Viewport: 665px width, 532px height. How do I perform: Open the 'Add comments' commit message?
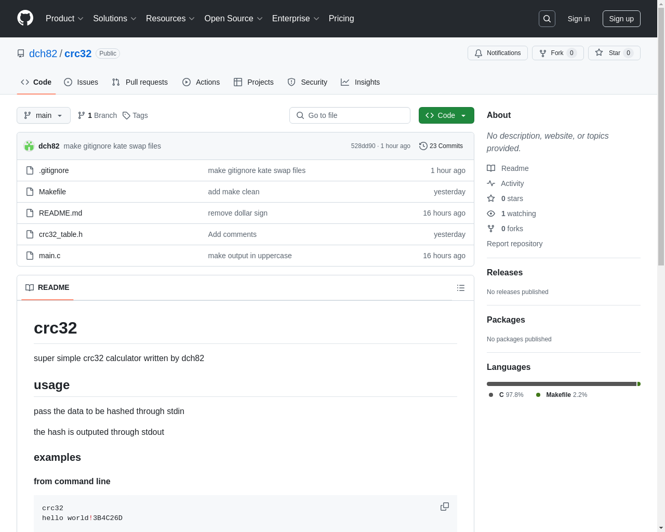pos(232,234)
